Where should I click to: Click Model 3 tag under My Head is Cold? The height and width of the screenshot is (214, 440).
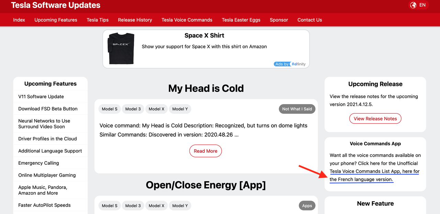[133, 109]
